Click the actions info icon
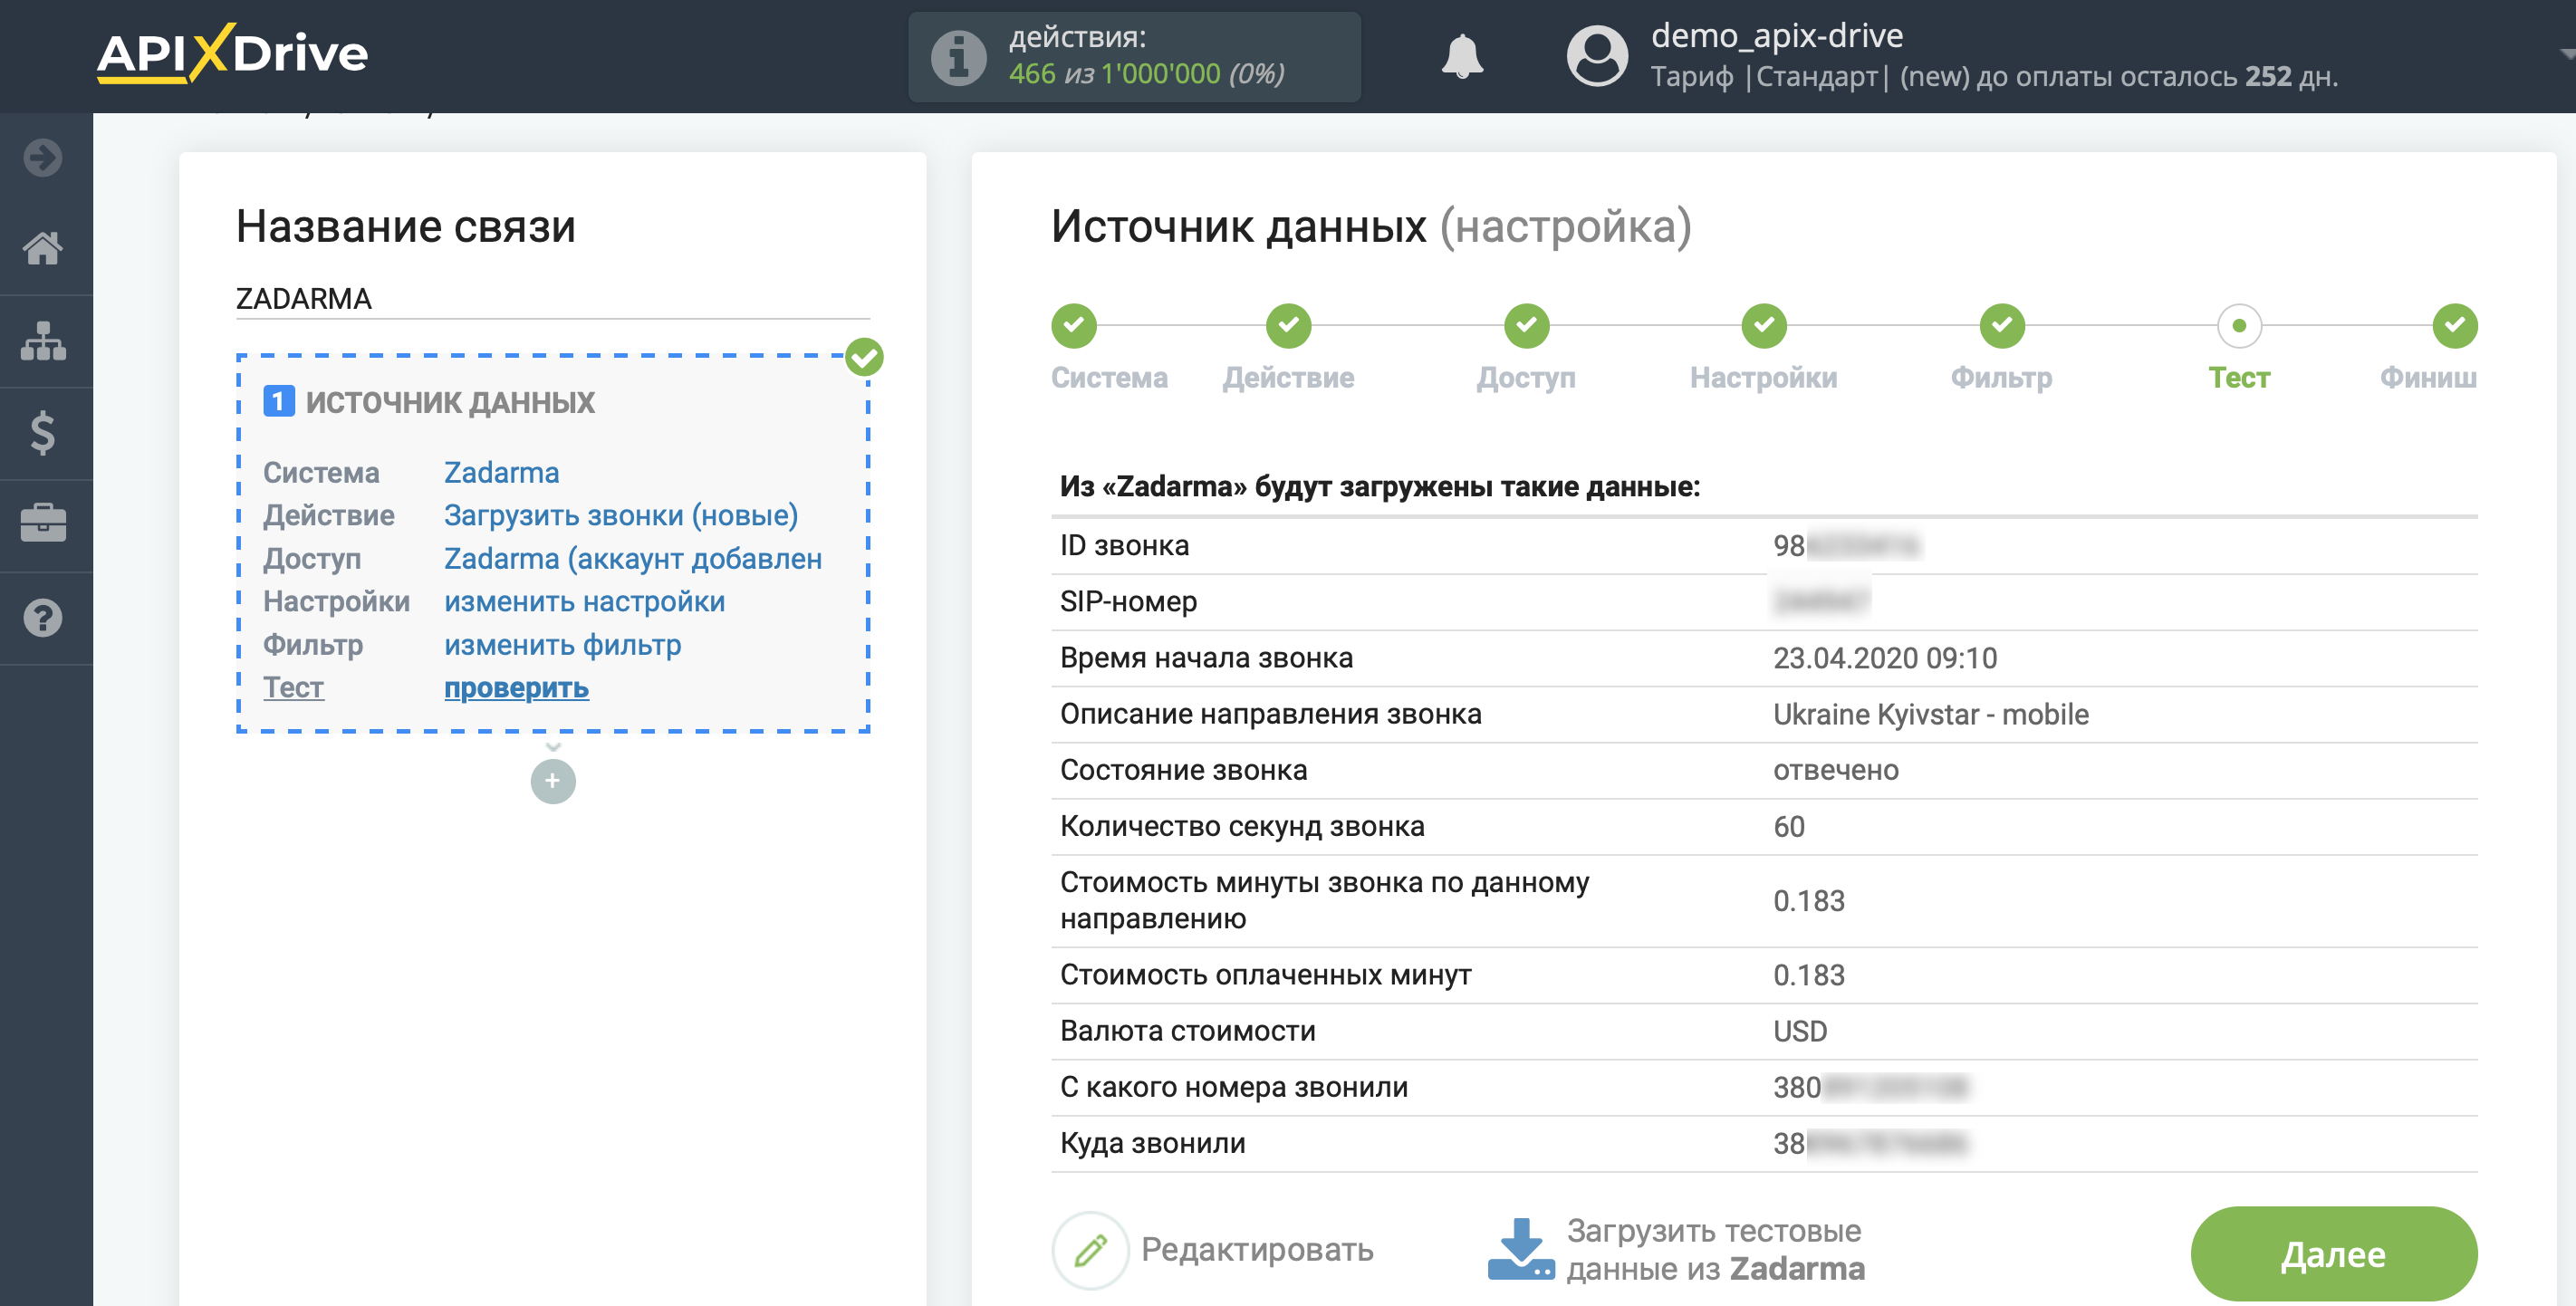Screen dimensions: 2576x1306 click(958, 57)
